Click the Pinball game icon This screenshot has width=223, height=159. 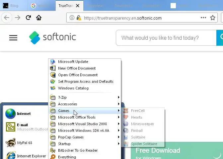[126, 131]
